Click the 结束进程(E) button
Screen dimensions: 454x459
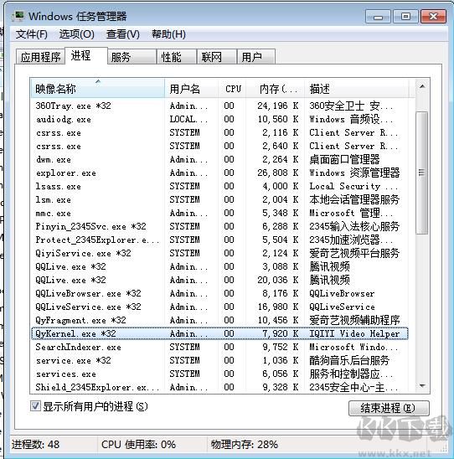389,408
